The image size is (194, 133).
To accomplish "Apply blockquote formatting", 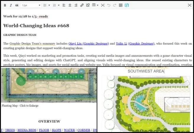I will pos(16,5).
